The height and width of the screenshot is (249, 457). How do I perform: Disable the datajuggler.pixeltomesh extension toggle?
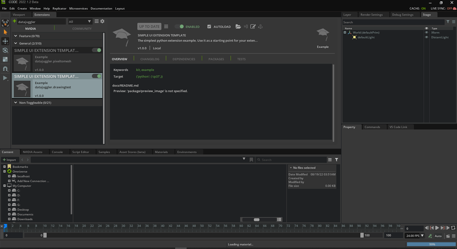point(96,50)
